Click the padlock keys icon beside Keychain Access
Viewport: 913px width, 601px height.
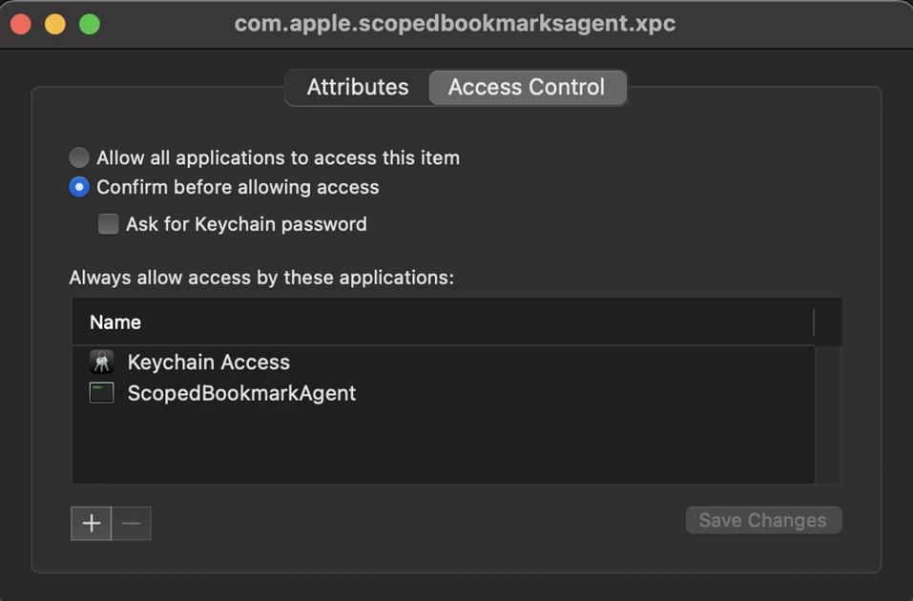[x=101, y=362]
